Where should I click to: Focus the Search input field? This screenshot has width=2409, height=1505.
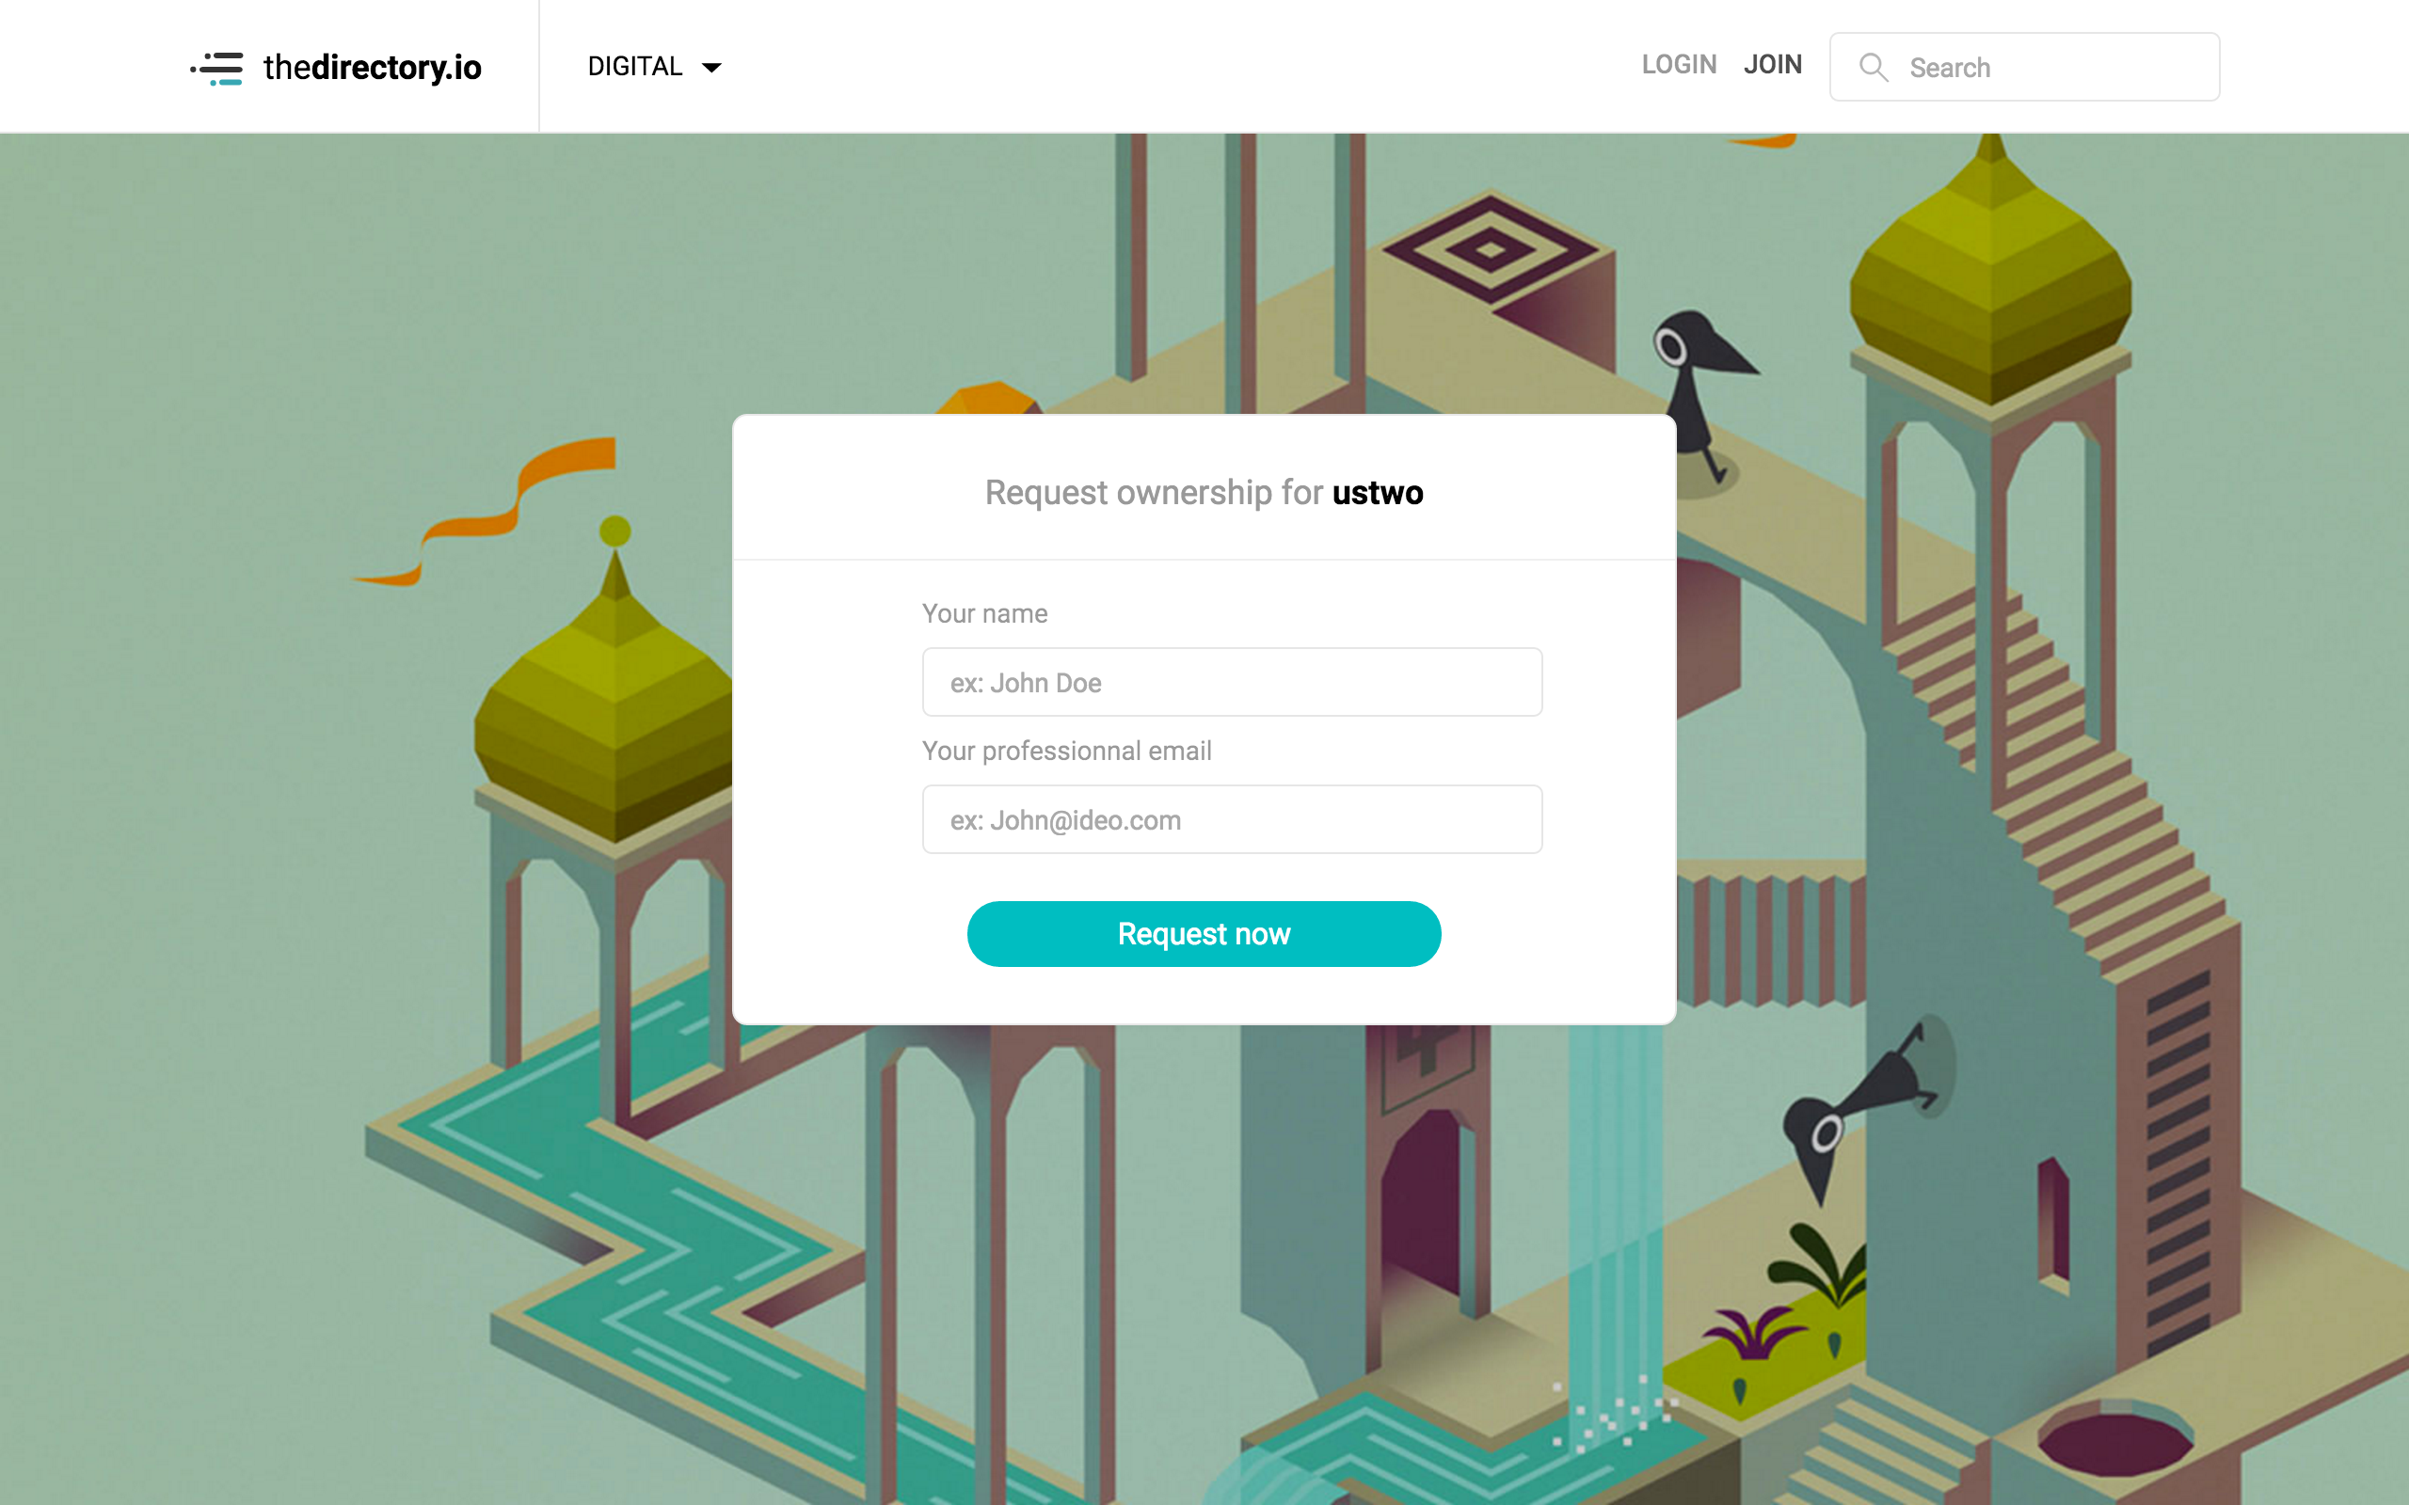point(2024,67)
